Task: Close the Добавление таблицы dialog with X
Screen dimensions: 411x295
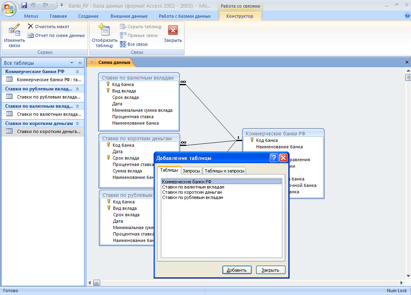Action: tap(283, 158)
